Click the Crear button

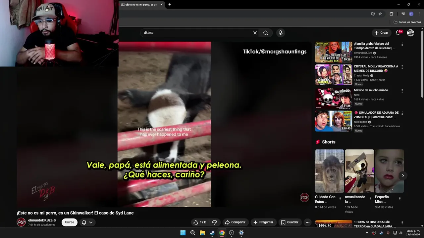381,33
